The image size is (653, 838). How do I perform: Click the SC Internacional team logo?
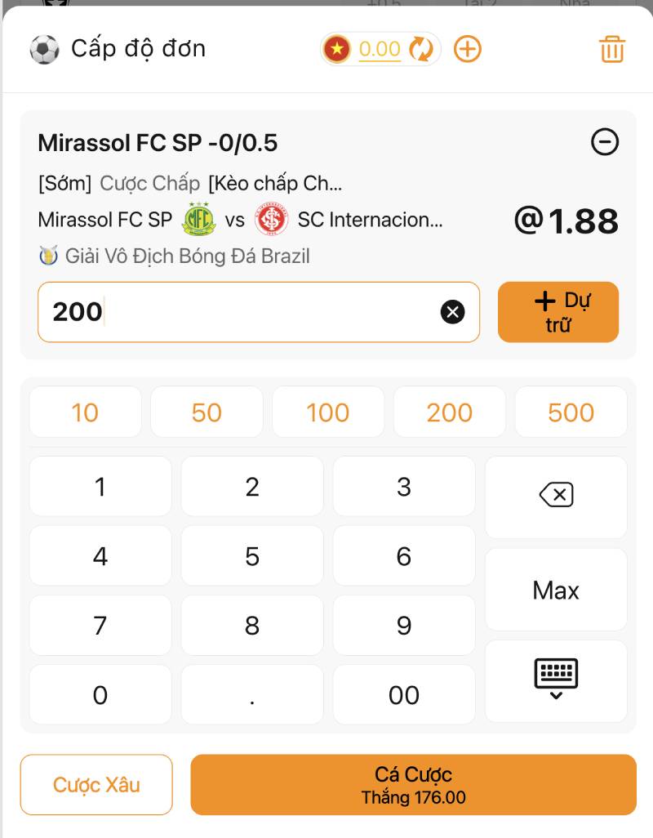(271, 219)
